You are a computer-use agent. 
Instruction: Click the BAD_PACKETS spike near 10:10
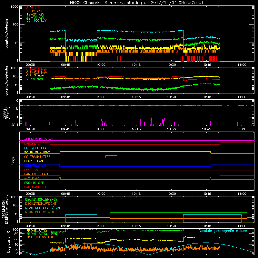coord(125,187)
